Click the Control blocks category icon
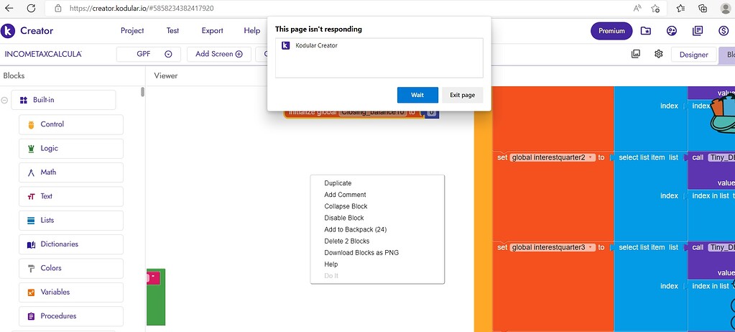This screenshot has height=332, width=735. click(32, 125)
